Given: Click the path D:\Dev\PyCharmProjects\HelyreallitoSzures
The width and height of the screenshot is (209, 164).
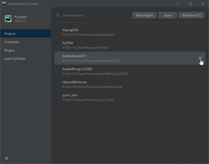Looking at the screenshot, I should 93,87.
